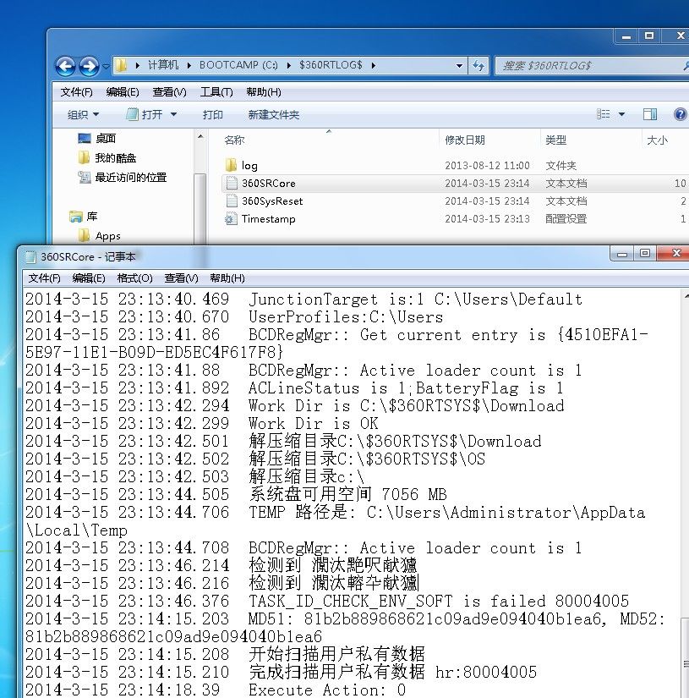Expand arrow after BOOTCAMP (C:) breadcrumb
Viewport: 689px width, 698px height.
tap(289, 65)
